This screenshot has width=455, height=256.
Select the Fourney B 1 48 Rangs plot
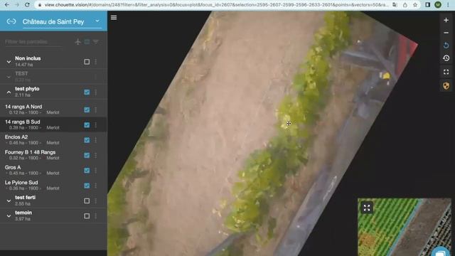tap(53, 155)
